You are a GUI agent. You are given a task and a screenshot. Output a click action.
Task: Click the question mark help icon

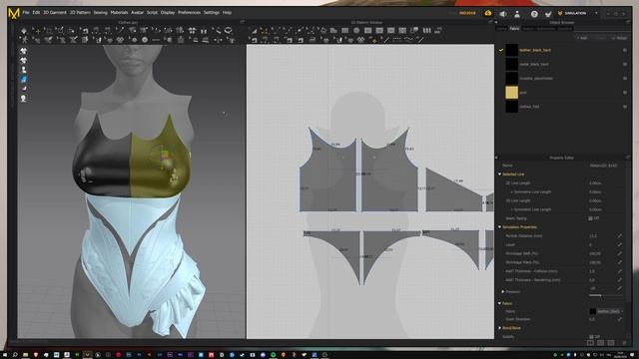pos(534,14)
